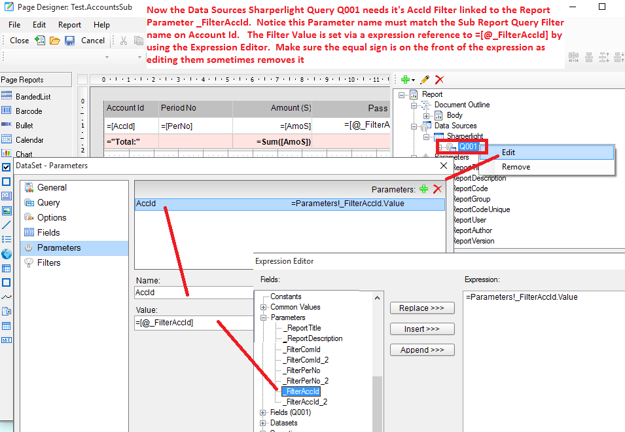The height and width of the screenshot is (432, 625).
Task: Click the Cut scissors icon
Action: tap(124, 40)
